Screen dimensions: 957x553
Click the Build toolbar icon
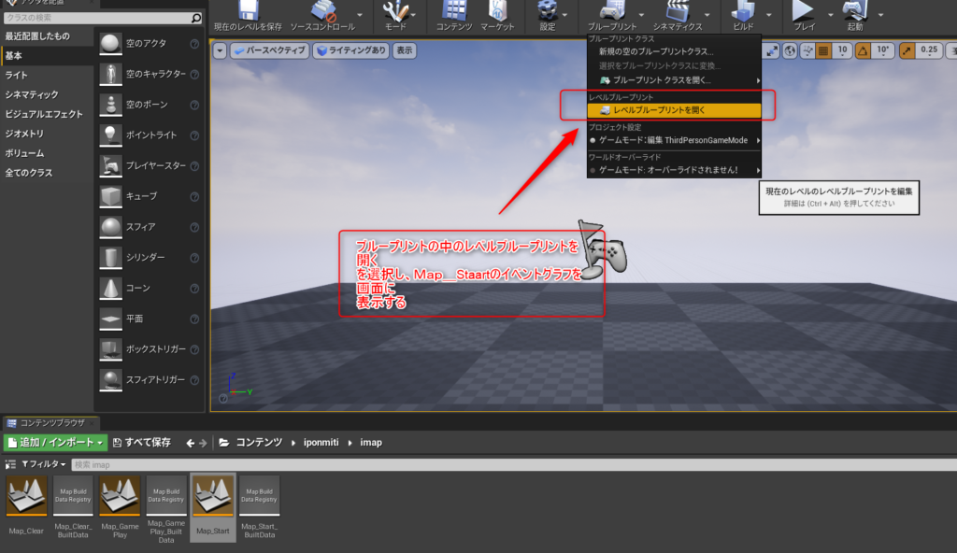pos(743,11)
